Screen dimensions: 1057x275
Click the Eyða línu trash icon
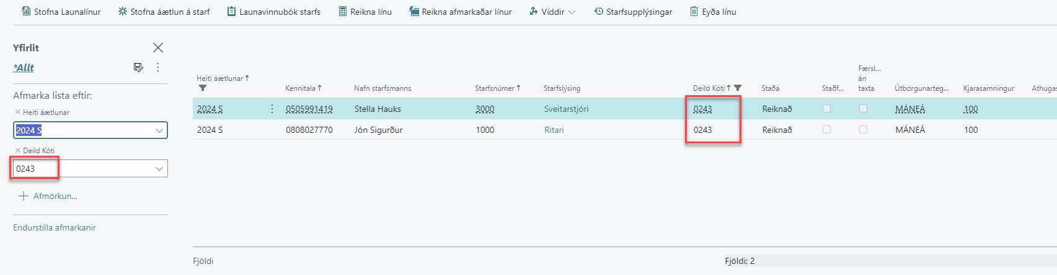click(x=694, y=11)
